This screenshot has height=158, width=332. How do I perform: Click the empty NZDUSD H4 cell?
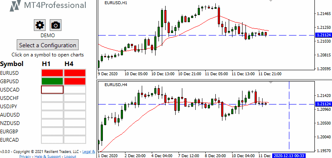point(75,123)
